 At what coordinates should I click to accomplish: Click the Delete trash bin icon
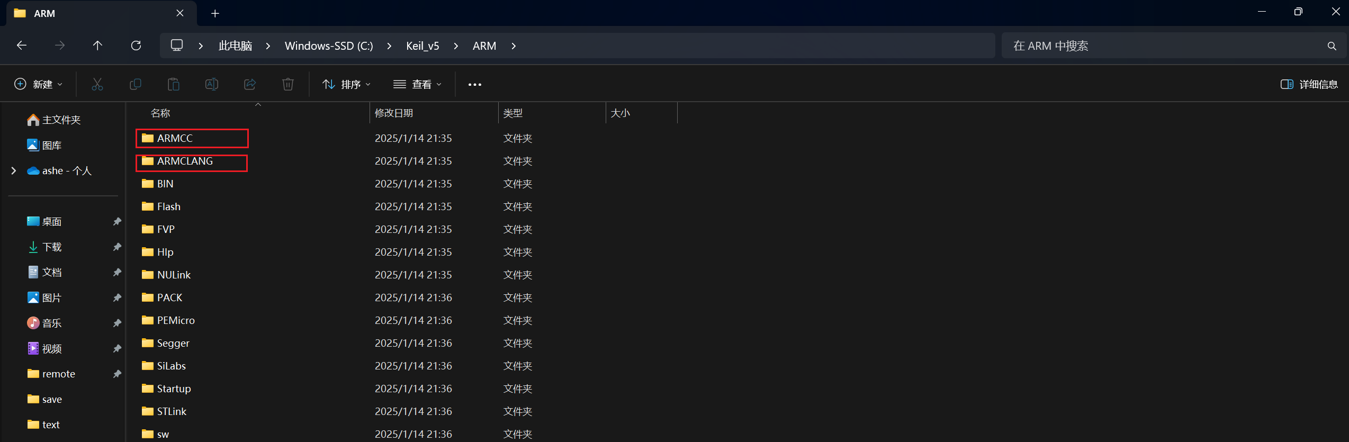coord(288,84)
